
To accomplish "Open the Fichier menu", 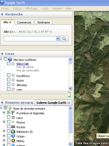I will [5, 9].
